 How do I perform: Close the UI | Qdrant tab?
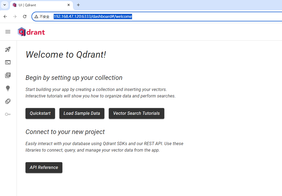pyautogui.click(x=69, y=5)
